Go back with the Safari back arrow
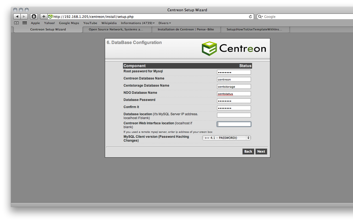 (17, 16)
